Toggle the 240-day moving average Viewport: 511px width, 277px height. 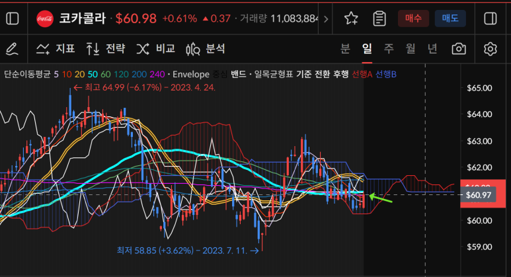coord(157,74)
